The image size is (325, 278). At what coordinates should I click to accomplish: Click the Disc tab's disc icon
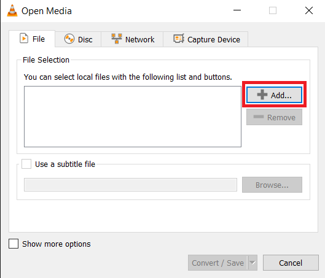click(69, 39)
